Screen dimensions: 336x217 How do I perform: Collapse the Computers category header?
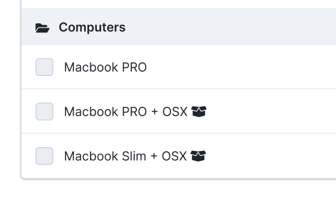92,28
